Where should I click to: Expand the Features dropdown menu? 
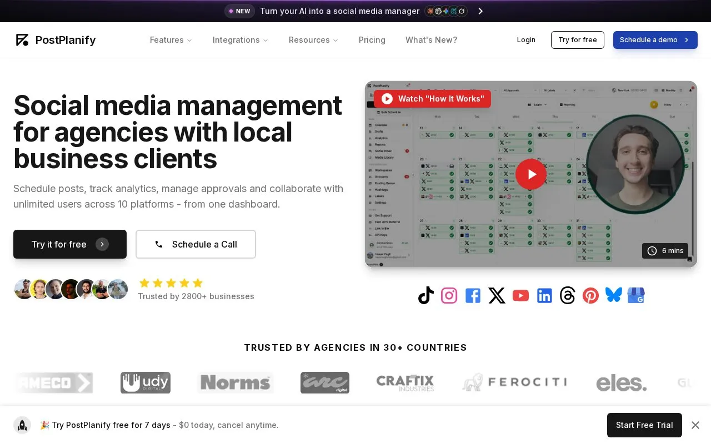point(171,40)
